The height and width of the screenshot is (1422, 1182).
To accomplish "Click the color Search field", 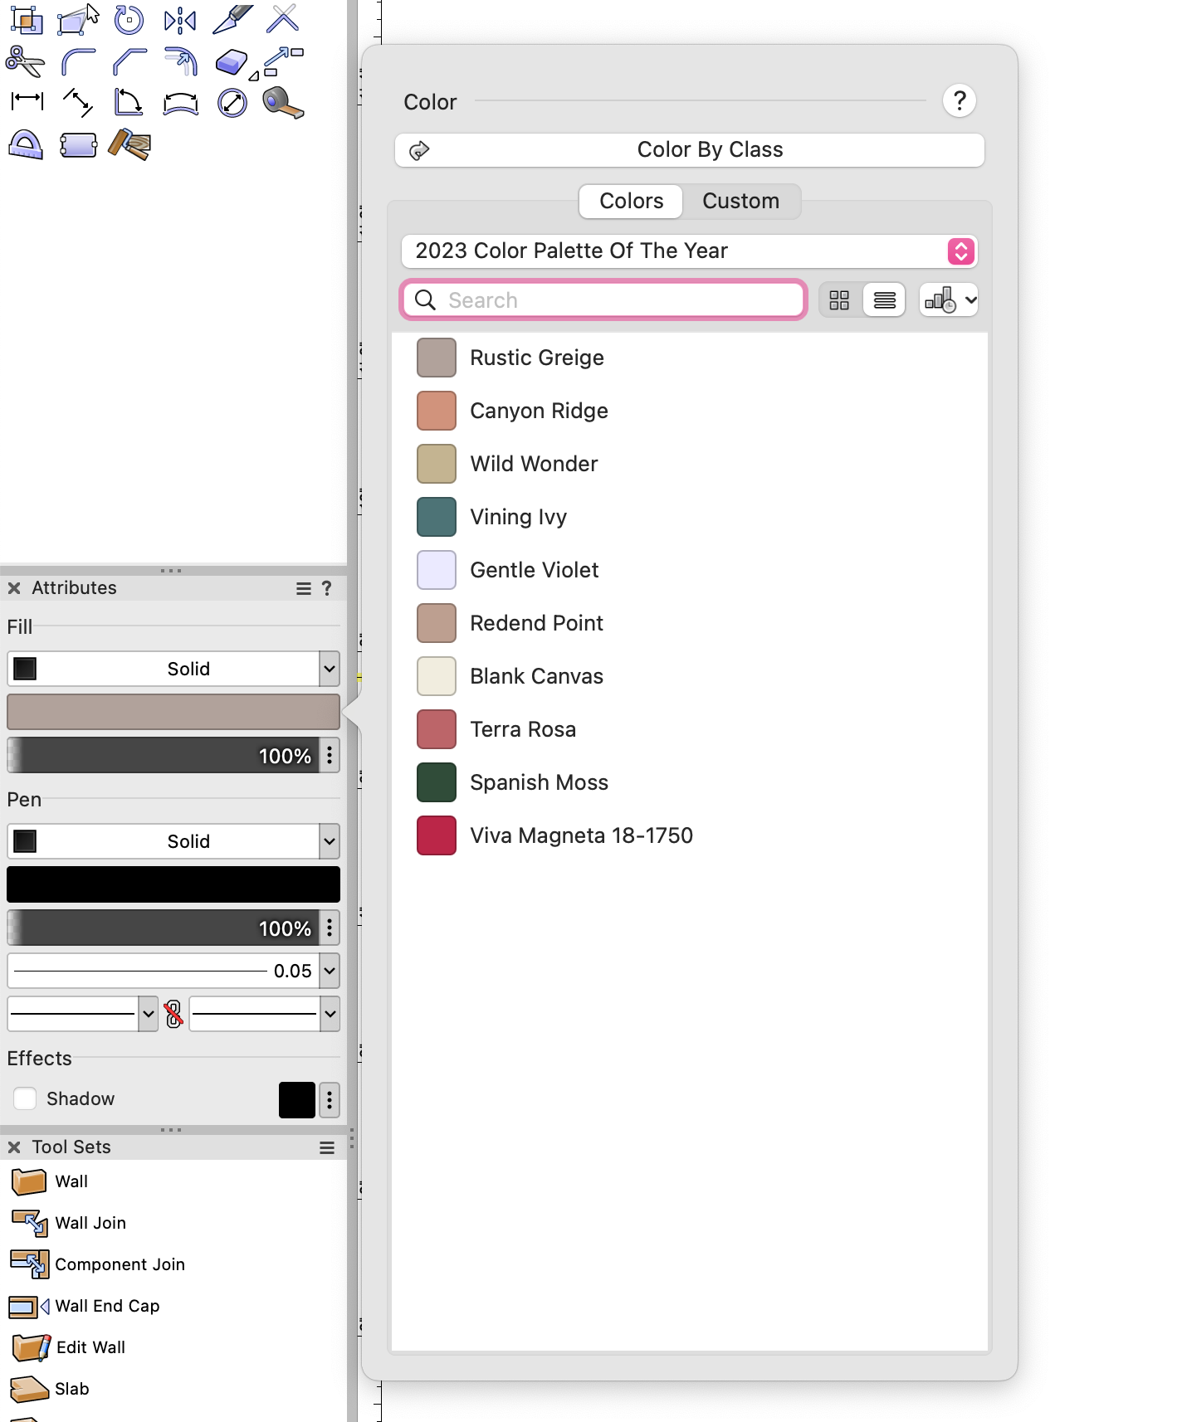I will (x=603, y=300).
